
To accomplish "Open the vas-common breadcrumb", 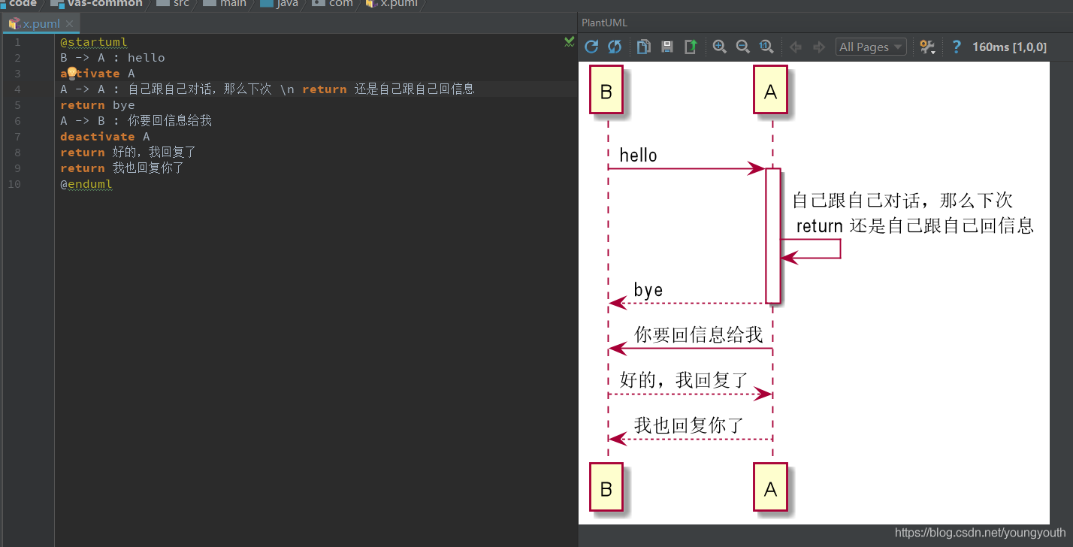I will pyautogui.click(x=97, y=4).
